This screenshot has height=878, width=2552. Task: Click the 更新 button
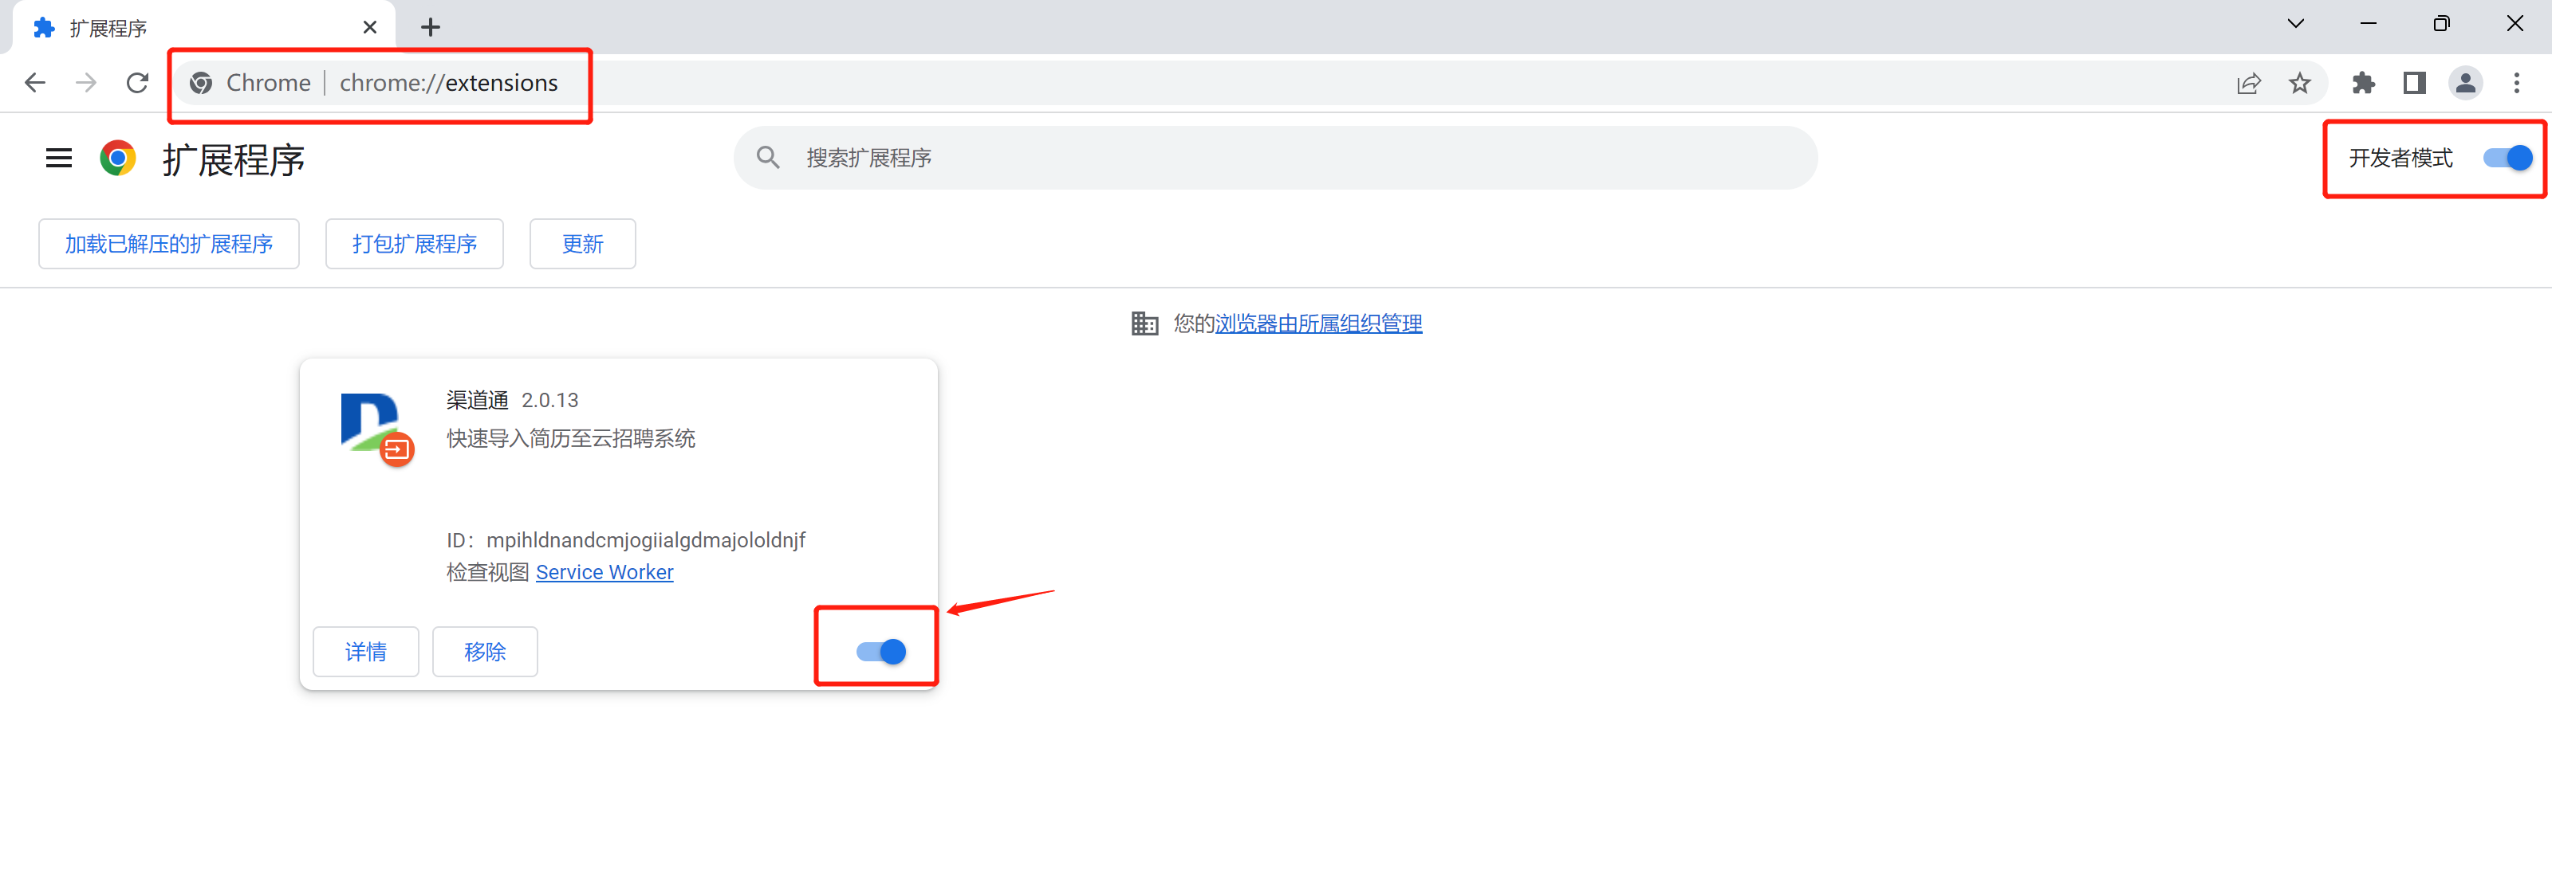coord(582,245)
